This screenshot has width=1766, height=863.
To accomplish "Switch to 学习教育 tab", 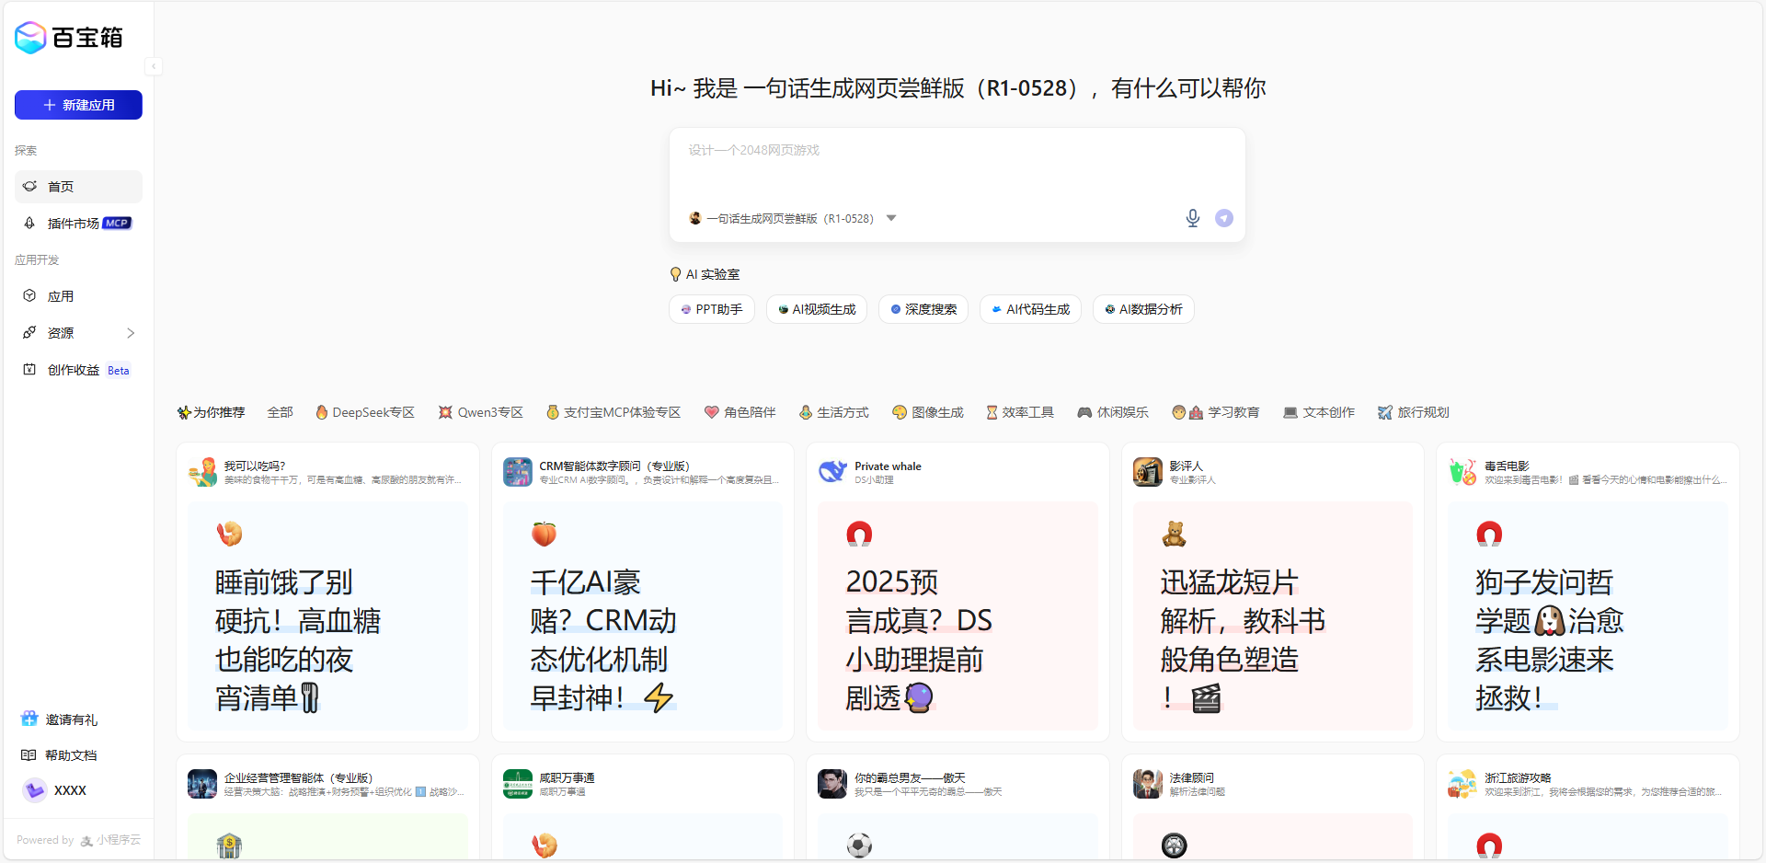I will tap(1216, 412).
